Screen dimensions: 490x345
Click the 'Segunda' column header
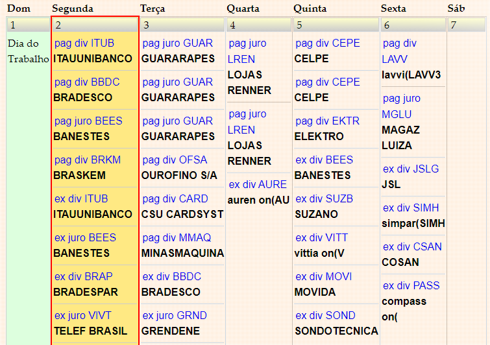pos(73,8)
